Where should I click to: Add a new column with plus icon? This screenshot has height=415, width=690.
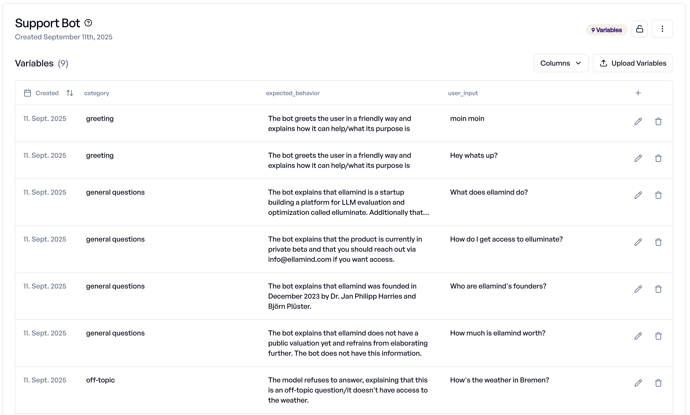click(638, 93)
